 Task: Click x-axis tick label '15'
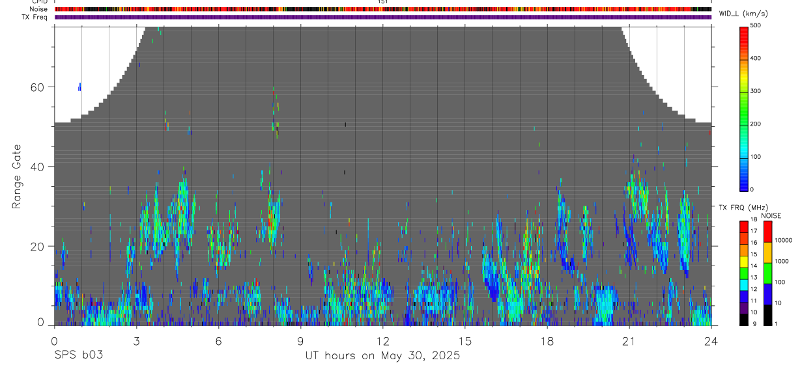point(464,342)
